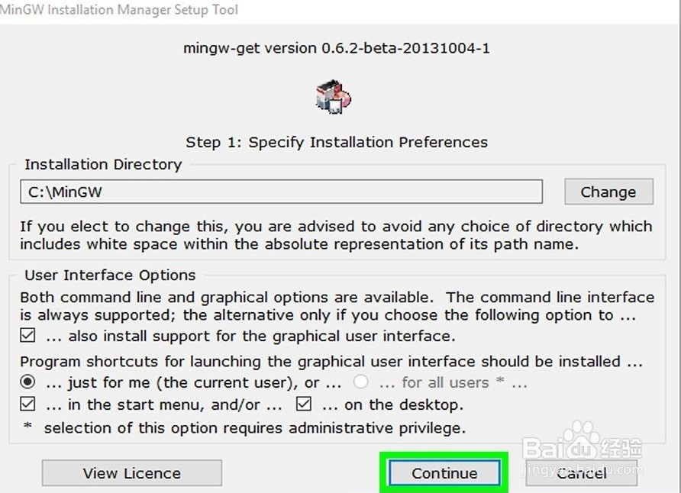
Task: Toggle the start menu shortcut checkbox
Action: [27, 404]
